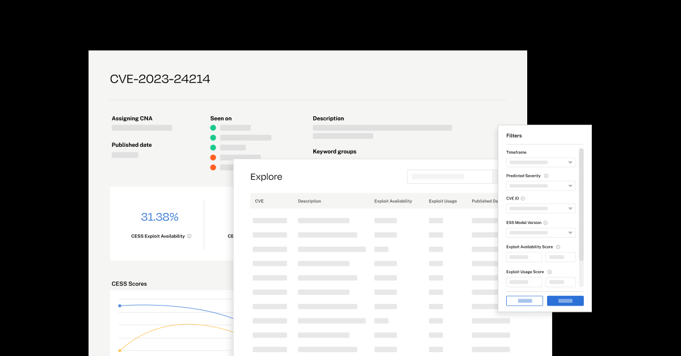The height and width of the screenshot is (356, 681).
Task: Click the first green Seen on status dot
Action: (x=213, y=128)
